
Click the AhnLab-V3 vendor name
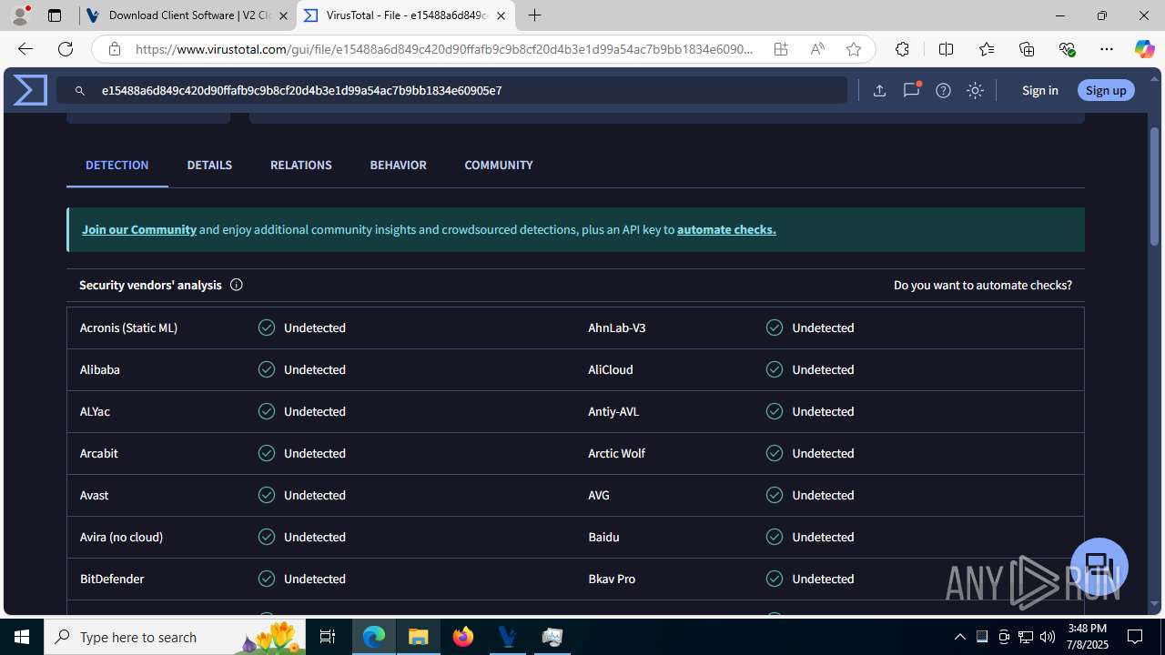617,327
